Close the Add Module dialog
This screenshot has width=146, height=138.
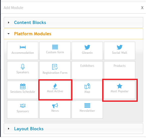point(142,8)
